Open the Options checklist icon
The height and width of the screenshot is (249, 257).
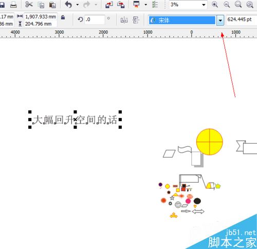(155, 5)
